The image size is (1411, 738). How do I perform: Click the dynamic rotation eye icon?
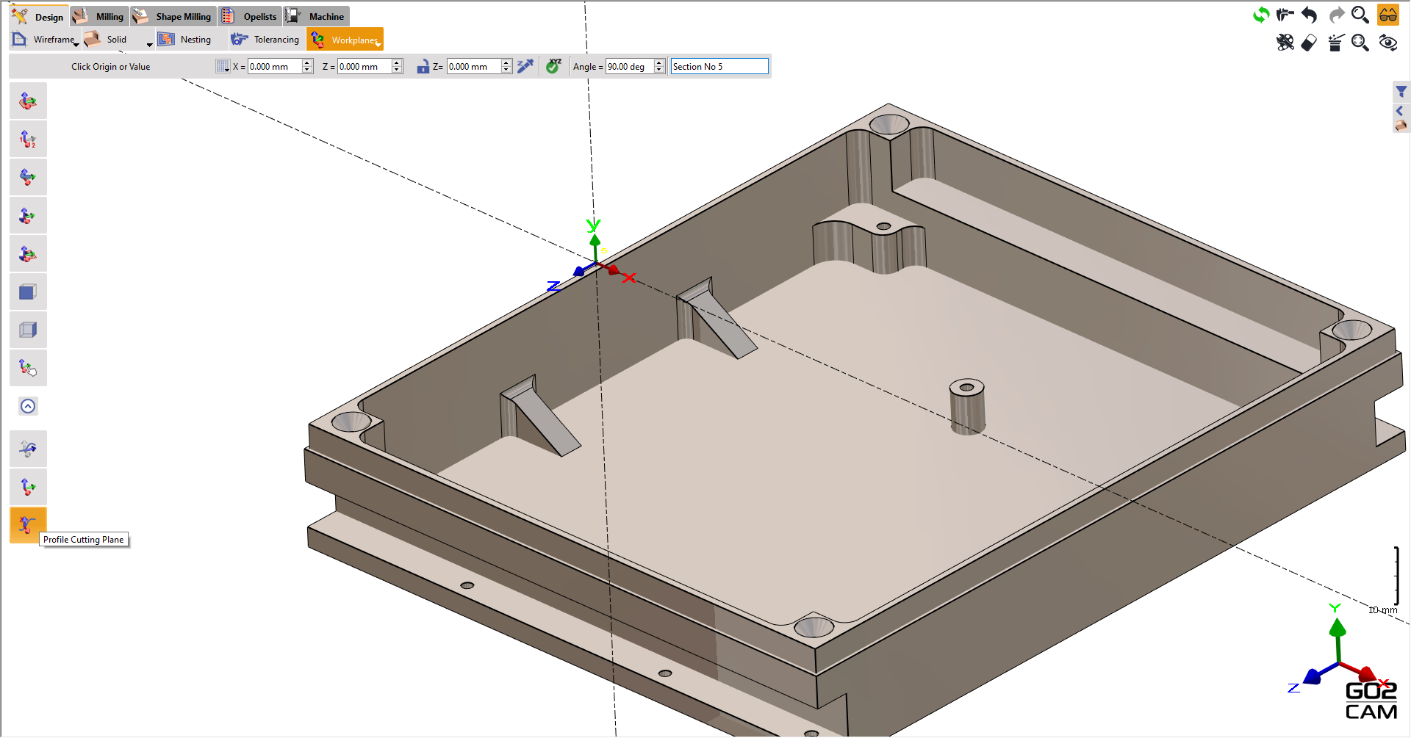click(1387, 43)
